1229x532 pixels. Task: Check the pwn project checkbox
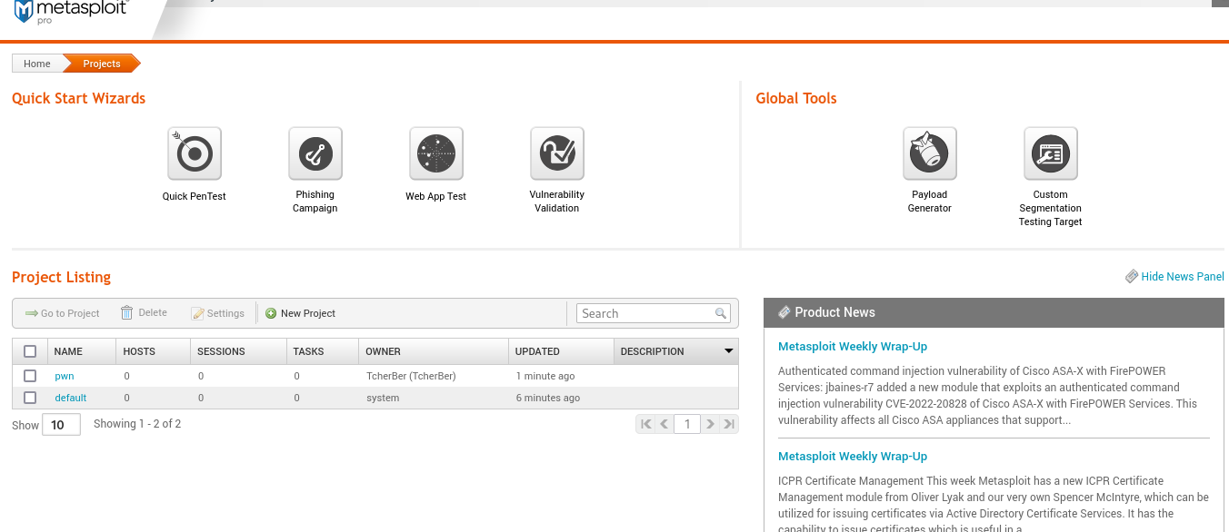[30, 376]
